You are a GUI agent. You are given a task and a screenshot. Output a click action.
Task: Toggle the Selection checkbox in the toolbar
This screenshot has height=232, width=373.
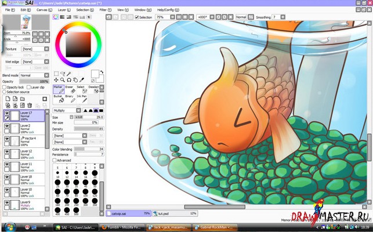pos(137,17)
